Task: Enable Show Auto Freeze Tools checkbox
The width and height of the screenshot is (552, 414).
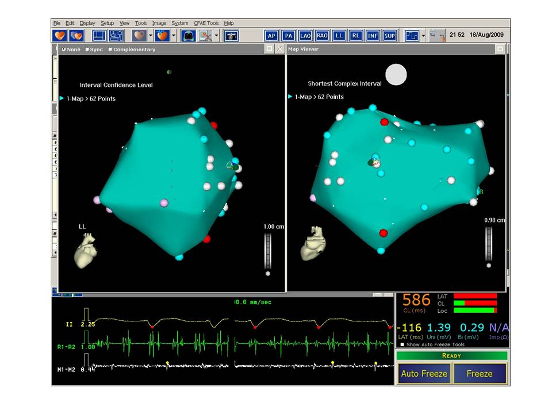Action: pos(402,344)
